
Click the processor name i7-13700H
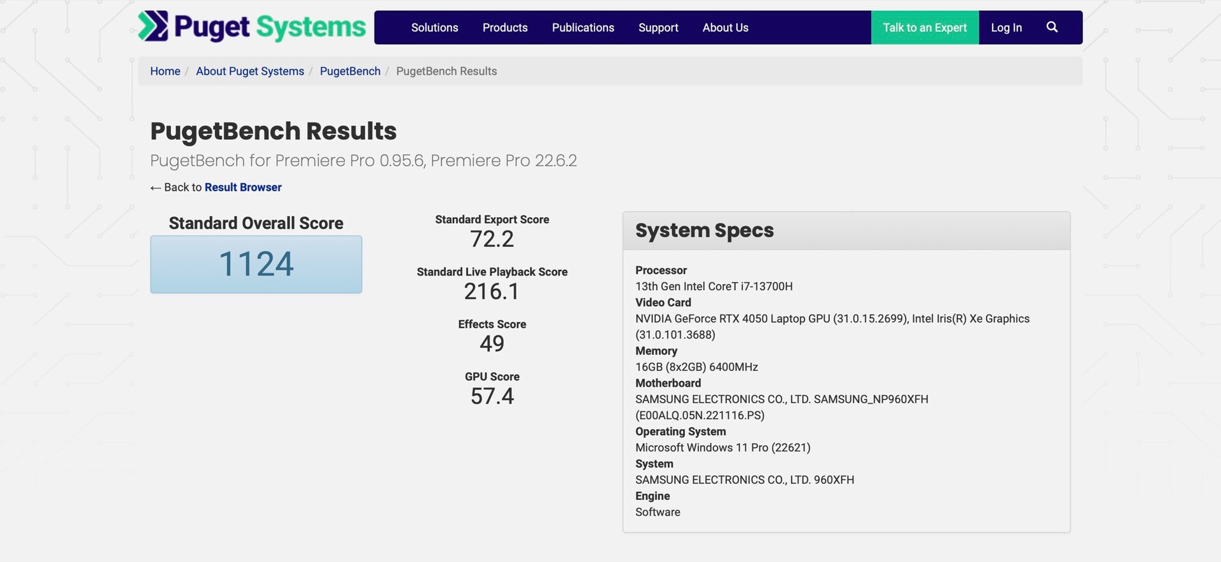coord(714,286)
